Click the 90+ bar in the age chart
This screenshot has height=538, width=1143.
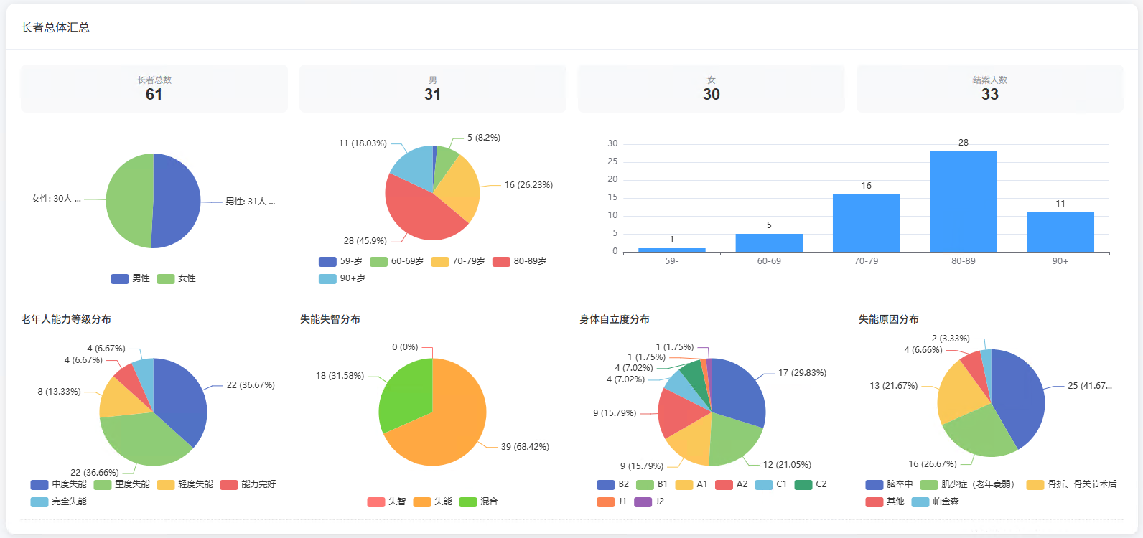(1060, 232)
